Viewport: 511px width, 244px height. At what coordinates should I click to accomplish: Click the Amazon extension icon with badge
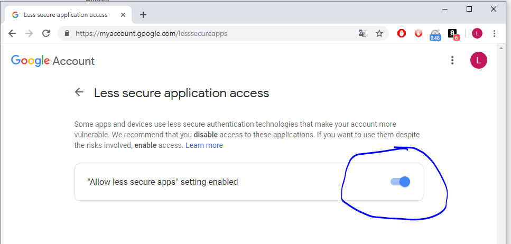click(453, 34)
